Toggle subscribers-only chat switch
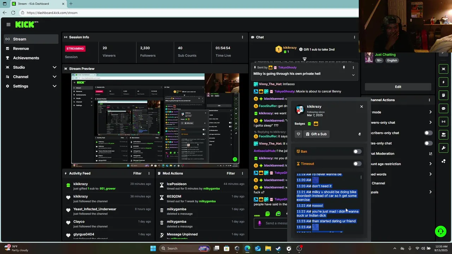 [x=428, y=133]
